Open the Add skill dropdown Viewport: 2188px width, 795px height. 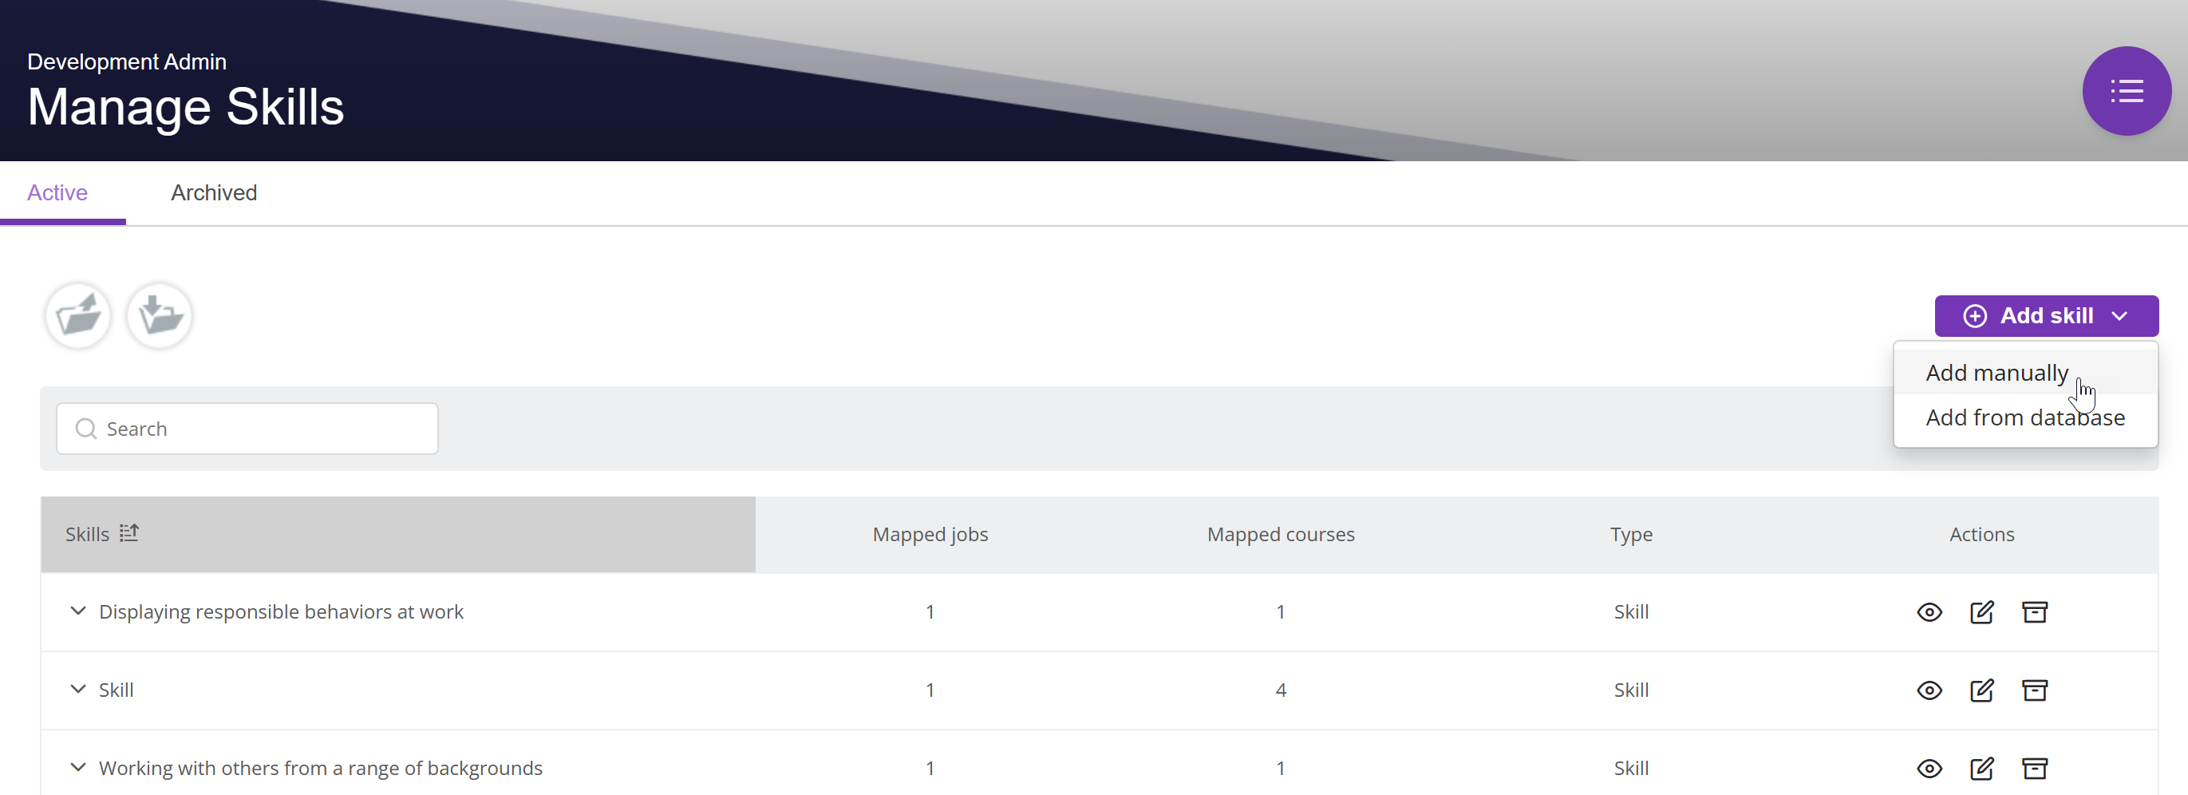coord(2046,316)
